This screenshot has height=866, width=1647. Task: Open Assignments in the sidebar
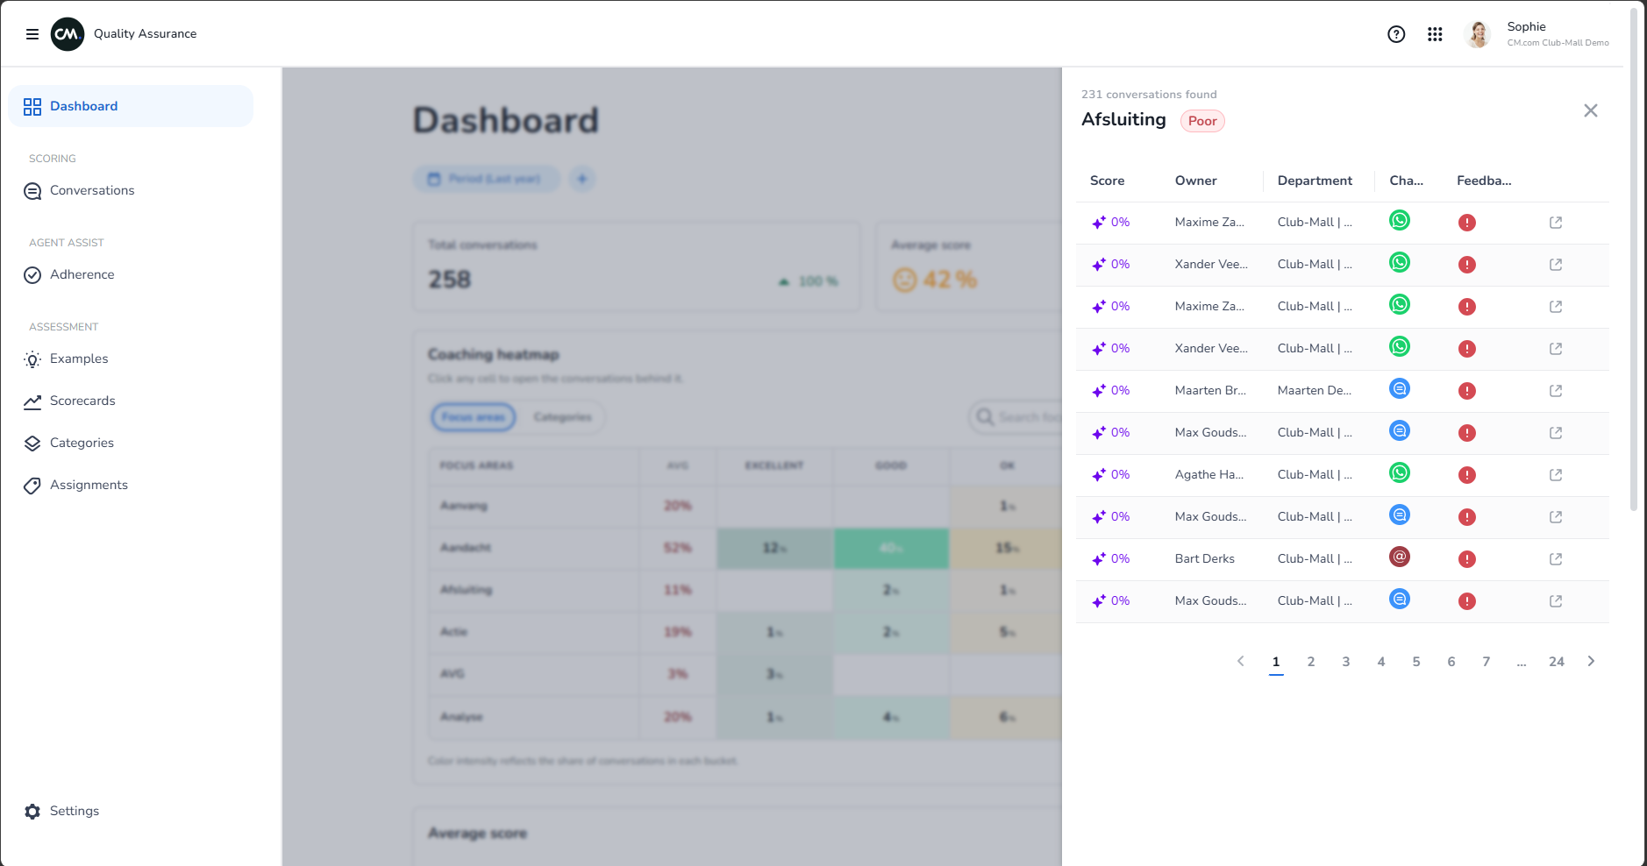pos(131,486)
